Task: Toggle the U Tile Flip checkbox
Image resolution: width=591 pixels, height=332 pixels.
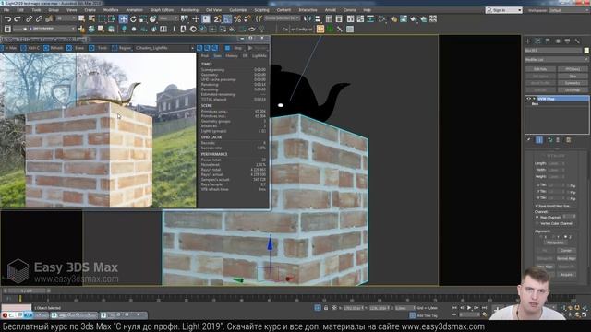Action: point(568,186)
